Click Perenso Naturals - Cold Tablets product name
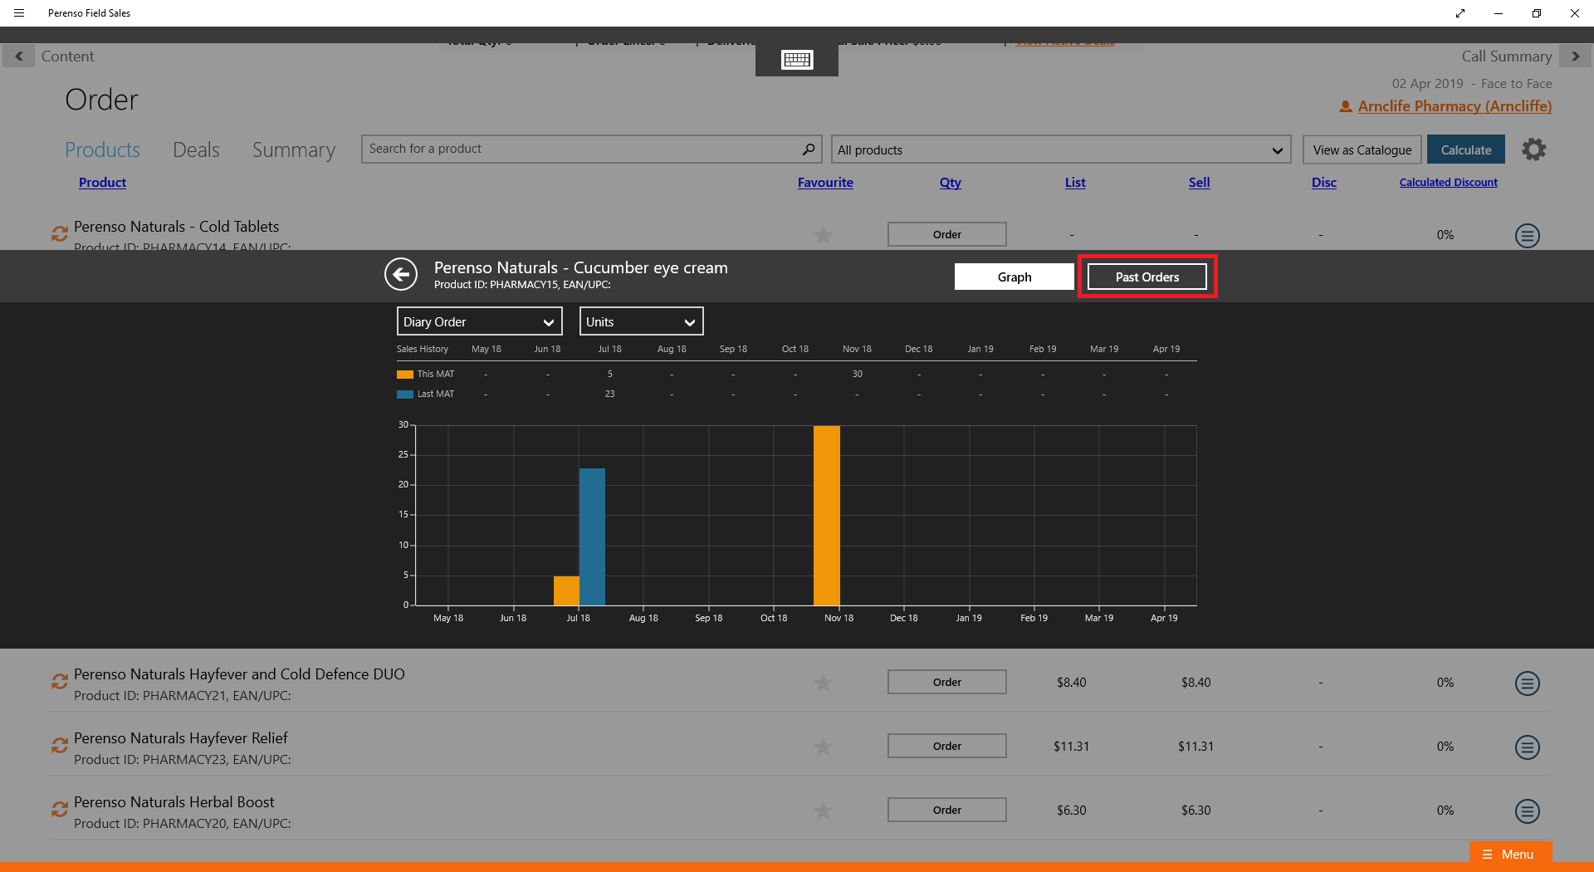The image size is (1594, 872). point(177,226)
